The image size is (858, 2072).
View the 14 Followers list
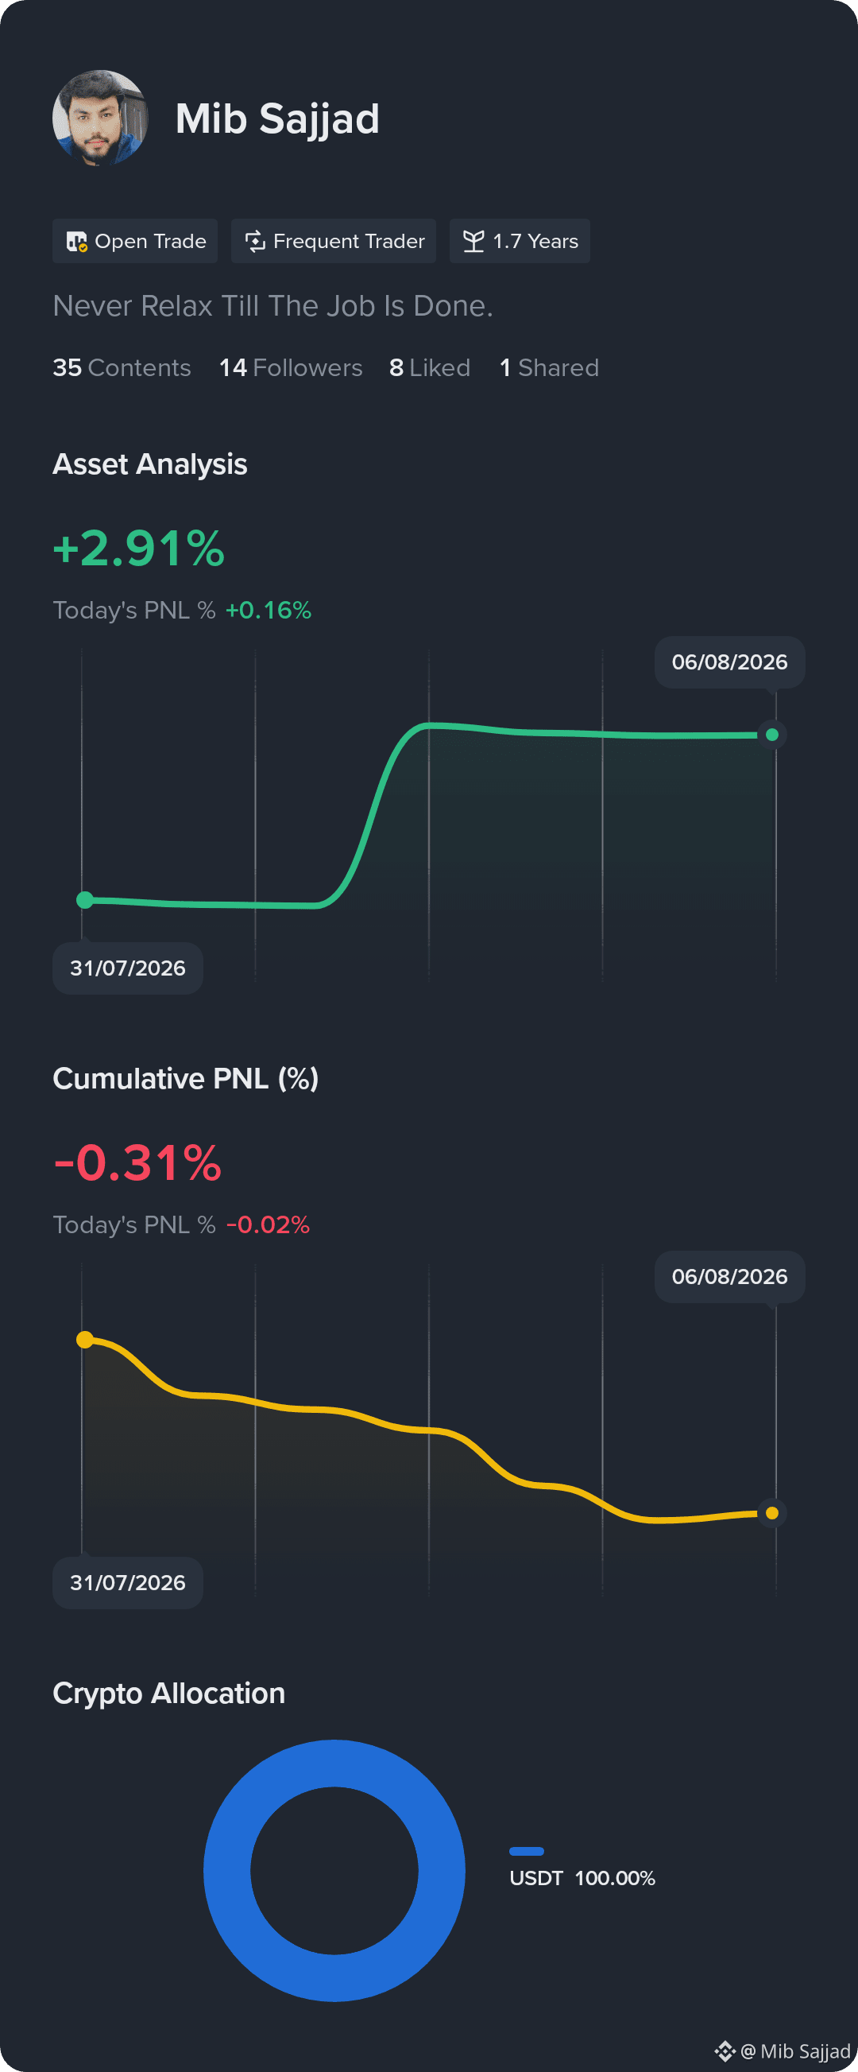(x=291, y=367)
